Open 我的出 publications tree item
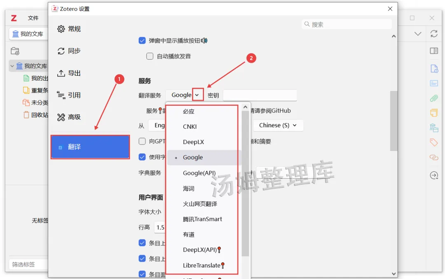 coord(35,78)
